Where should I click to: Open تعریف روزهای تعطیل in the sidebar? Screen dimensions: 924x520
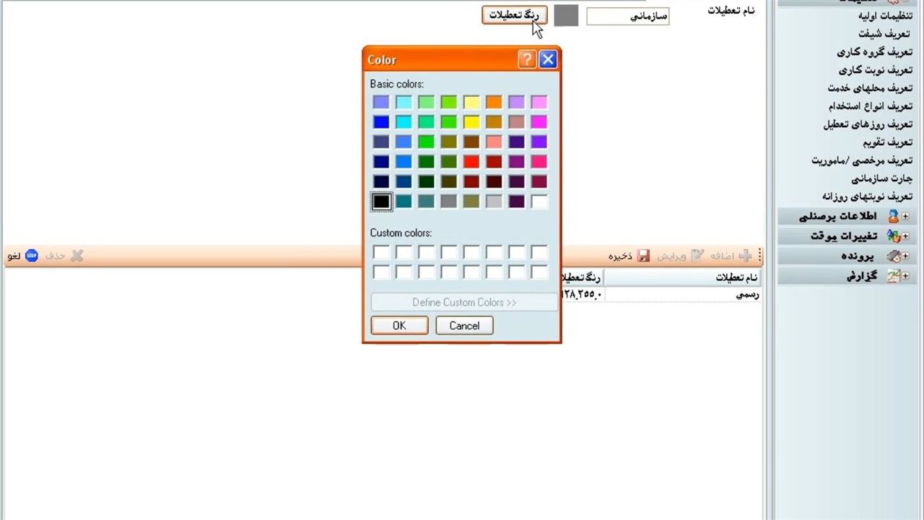868,124
